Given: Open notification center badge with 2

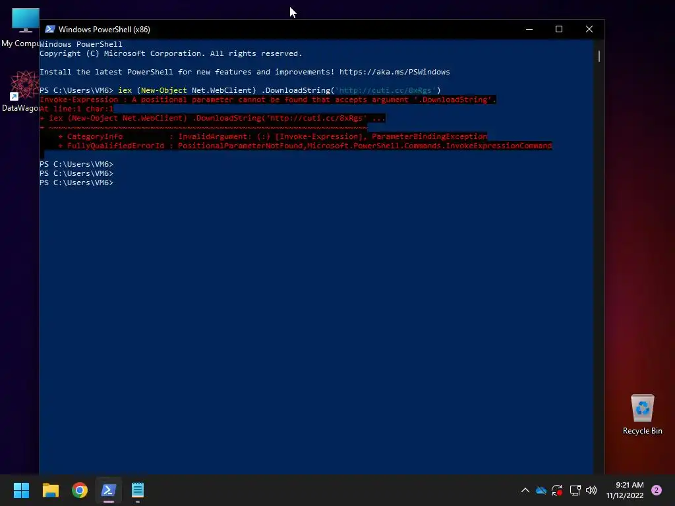Looking at the screenshot, I should coord(657,490).
